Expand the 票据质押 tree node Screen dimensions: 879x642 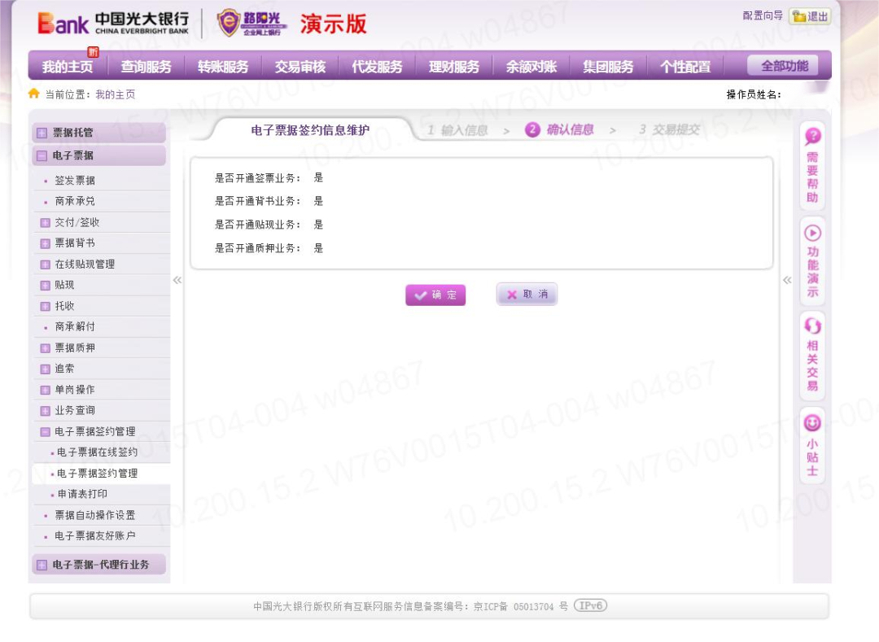pyautogui.click(x=46, y=348)
